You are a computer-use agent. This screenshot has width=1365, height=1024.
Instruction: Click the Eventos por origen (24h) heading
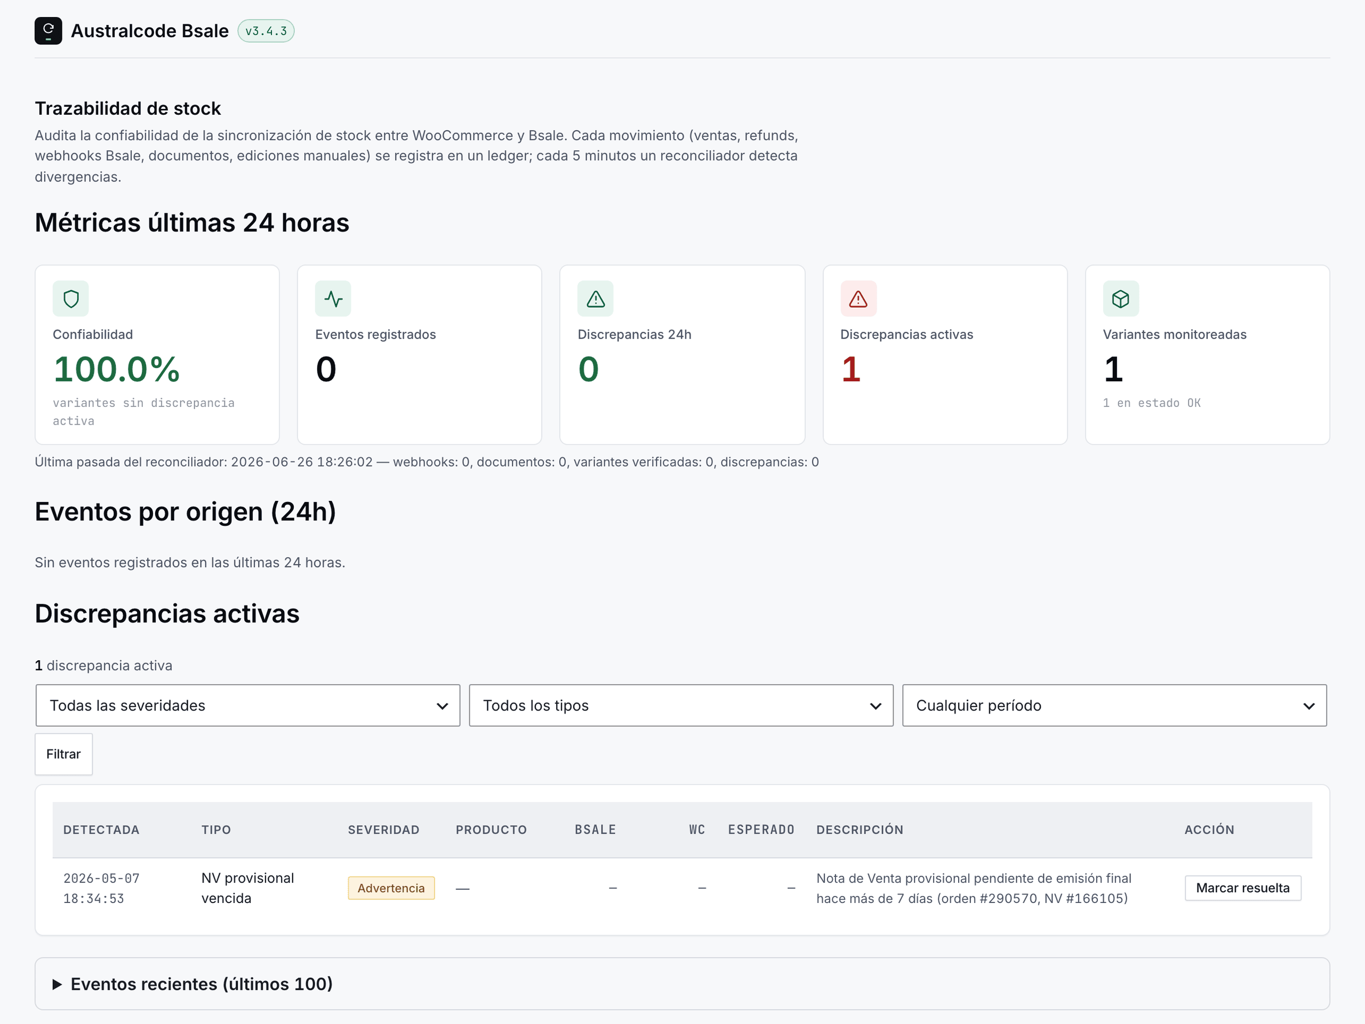pos(185,513)
